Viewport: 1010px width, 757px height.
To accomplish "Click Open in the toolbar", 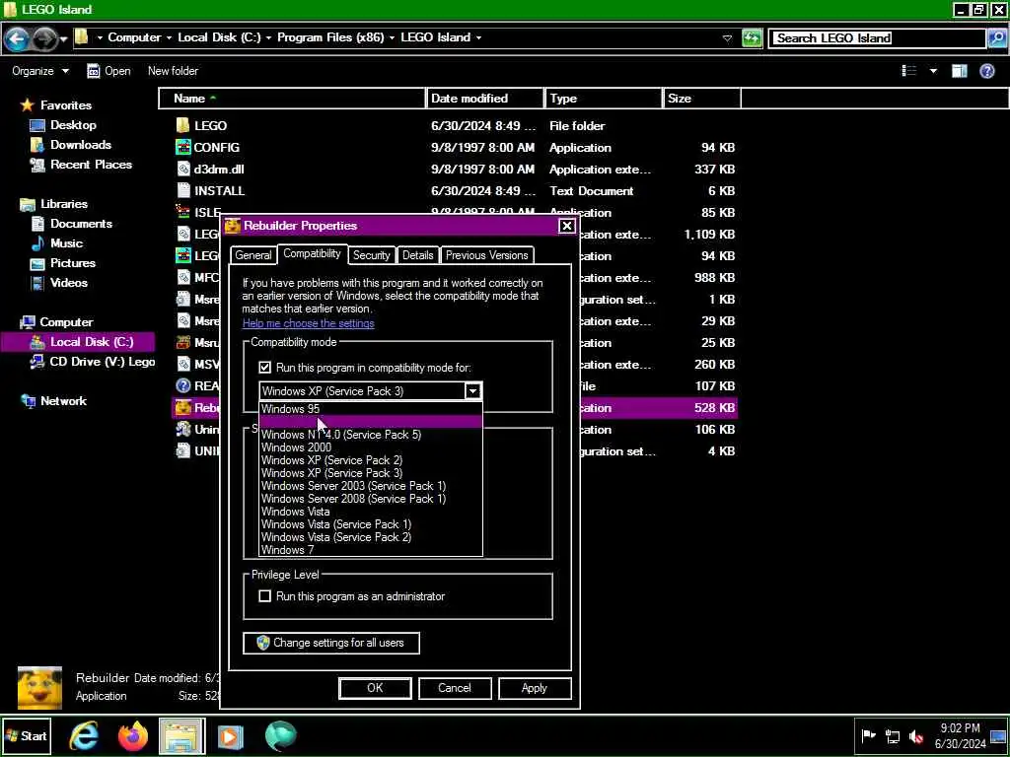I will click(108, 71).
